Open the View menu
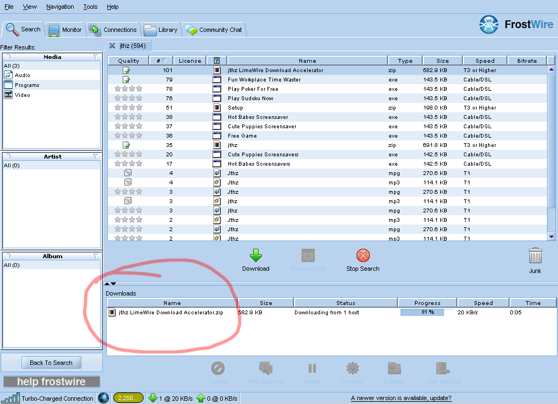558x404 pixels. coord(30,7)
